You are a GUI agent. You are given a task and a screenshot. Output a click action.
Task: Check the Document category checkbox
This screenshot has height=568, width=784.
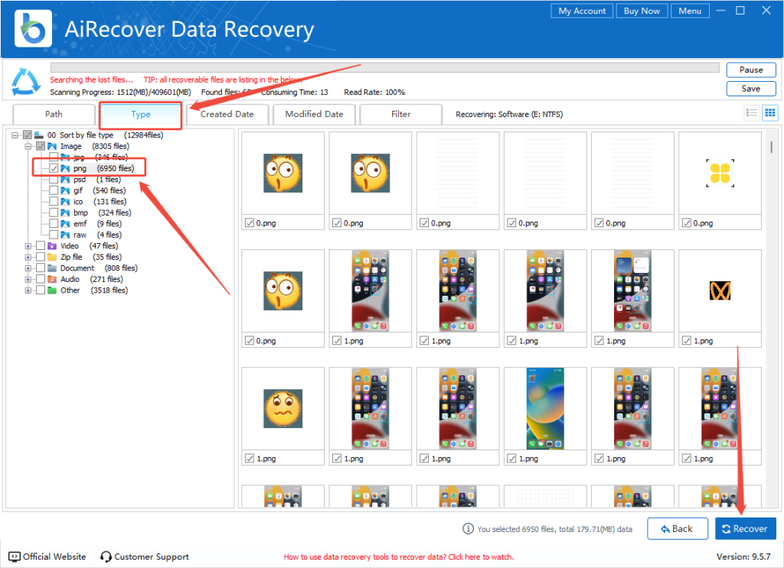[x=41, y=268]
